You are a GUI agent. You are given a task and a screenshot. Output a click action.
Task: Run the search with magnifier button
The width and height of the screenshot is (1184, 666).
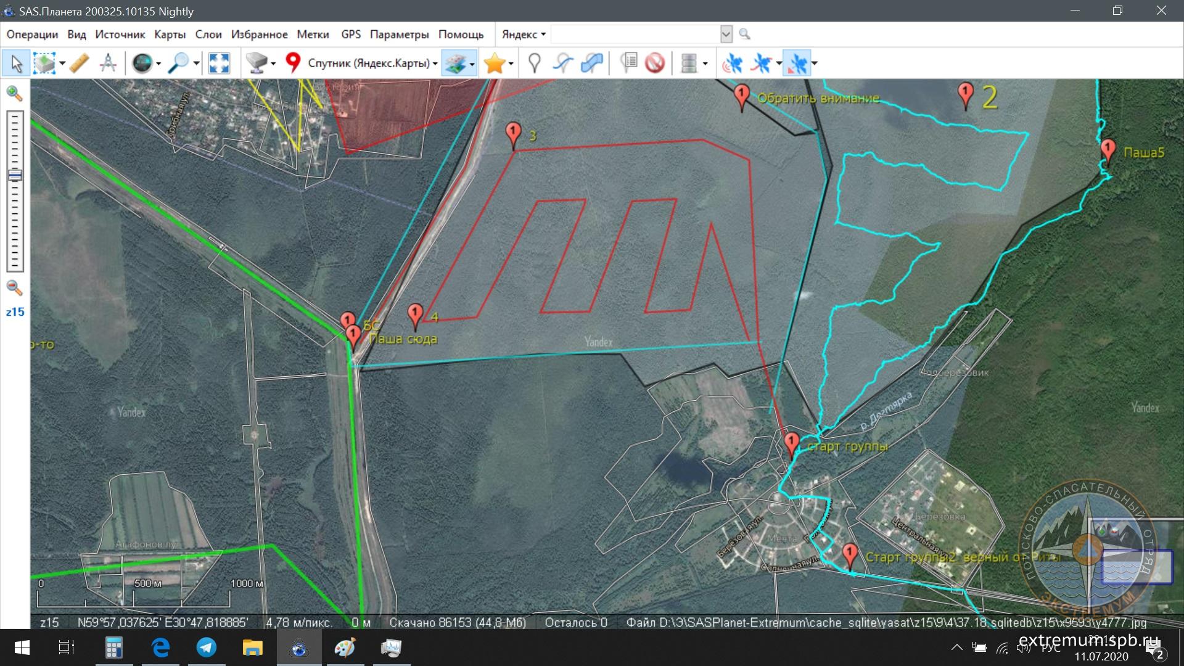744,34
